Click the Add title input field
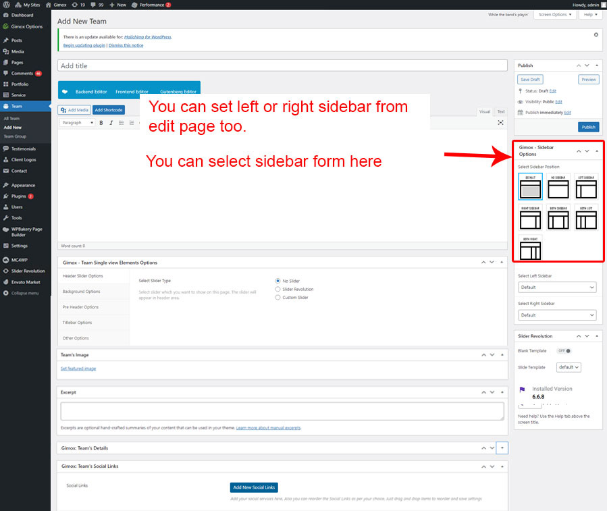607x511 pixels. 282,66
